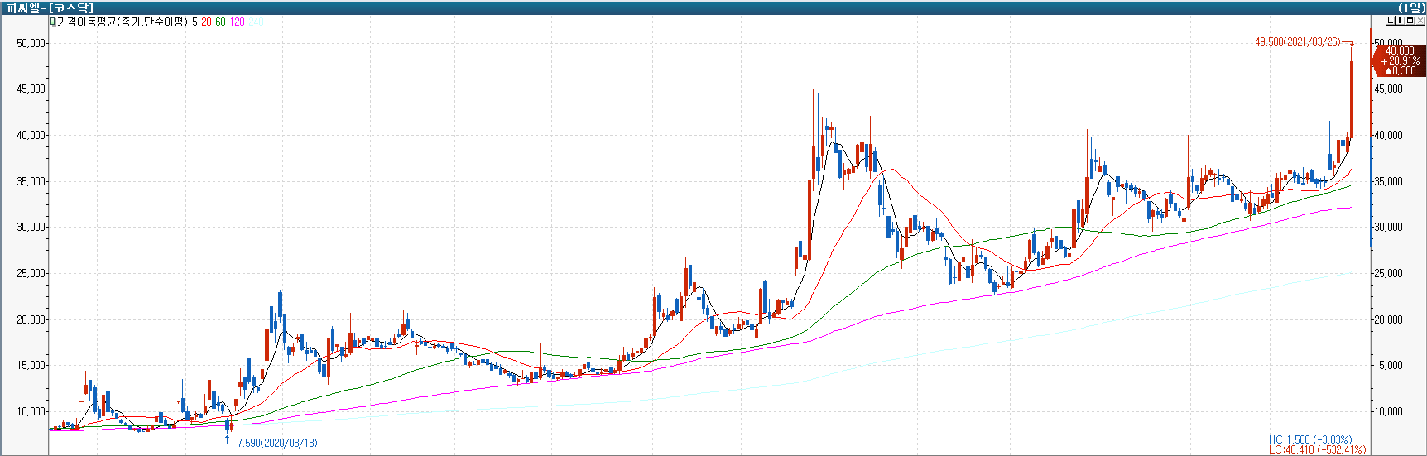Click the L-shaped button in top-right corner

(x=1389, y=21)
